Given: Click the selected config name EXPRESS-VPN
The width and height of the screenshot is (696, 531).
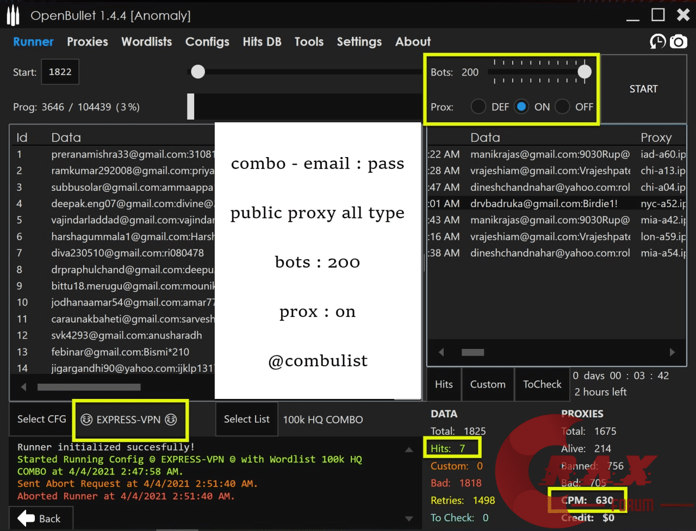Looking at the screenshot, I should pyautogui.click(x=129, y=420).
